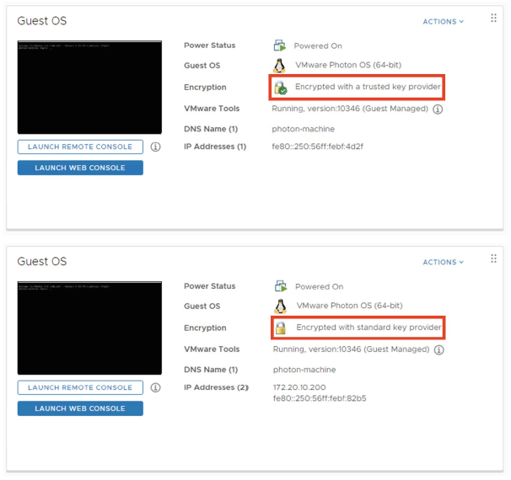The width and height of the screenshot is (511, 480).
Task: Click 'Encryption' label in top card
Action: tap(205, 88)
